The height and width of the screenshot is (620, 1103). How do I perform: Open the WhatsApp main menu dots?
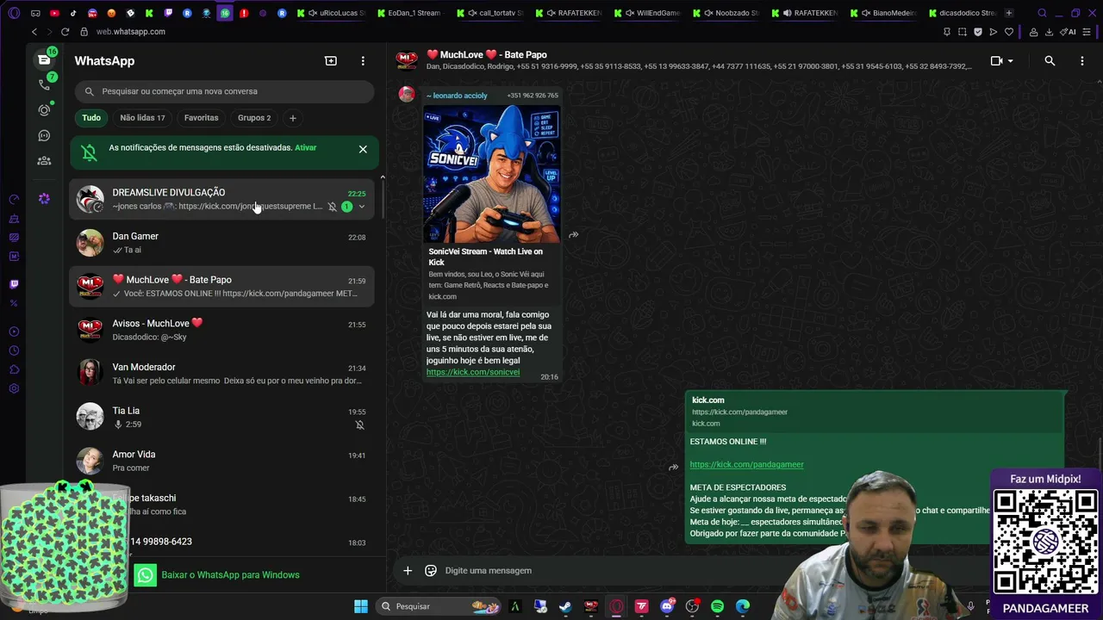[363, 61]
